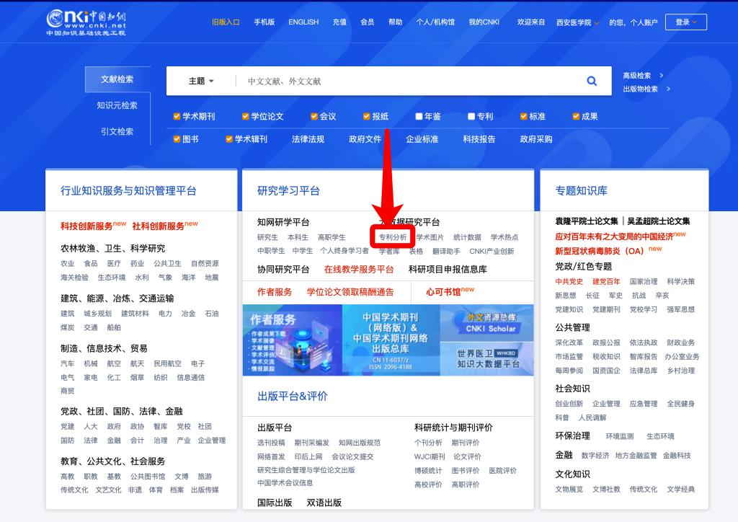738x522 pixels.
Task: Open the 知网研学平台 link
Action: click(283, 222)
